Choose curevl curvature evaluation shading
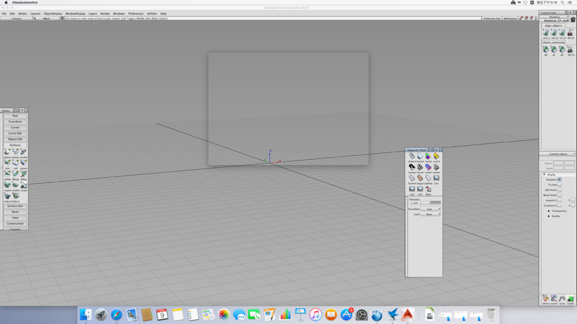The image size is (577, 324). point(436,157)
